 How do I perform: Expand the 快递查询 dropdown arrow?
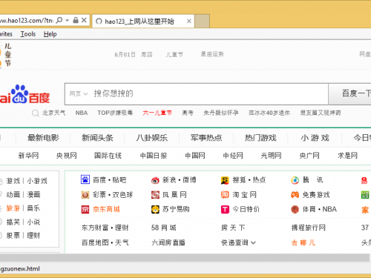(x=253, y=243)
